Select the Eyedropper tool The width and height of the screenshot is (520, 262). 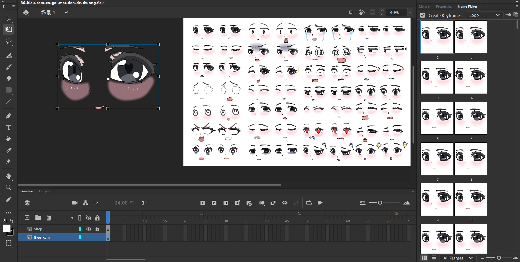(9, 151)
